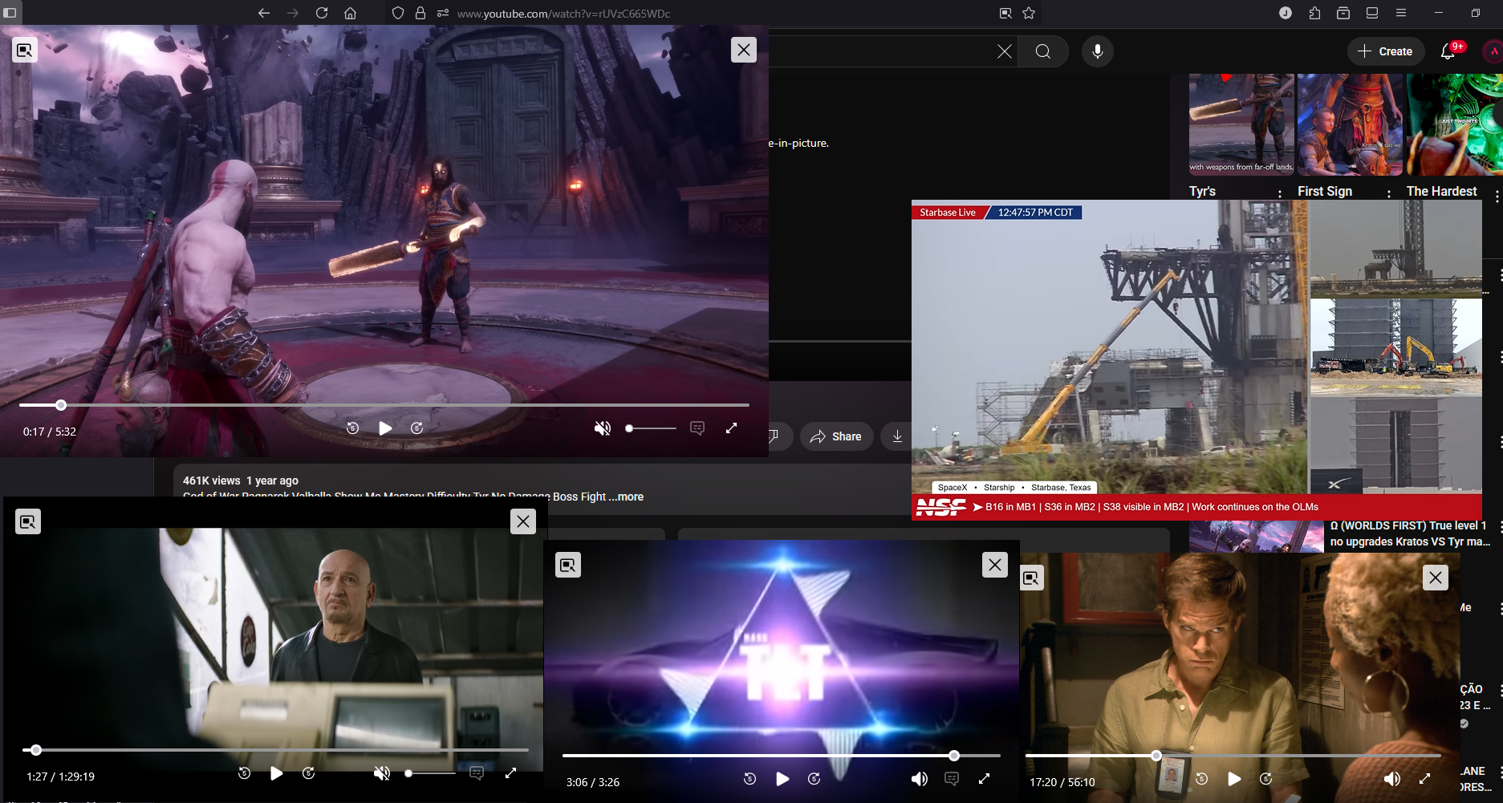Click the seek bar handle of the 5:32 PiP video
This screenshot has width=1503, height=803.
click(x=61, y=405)
